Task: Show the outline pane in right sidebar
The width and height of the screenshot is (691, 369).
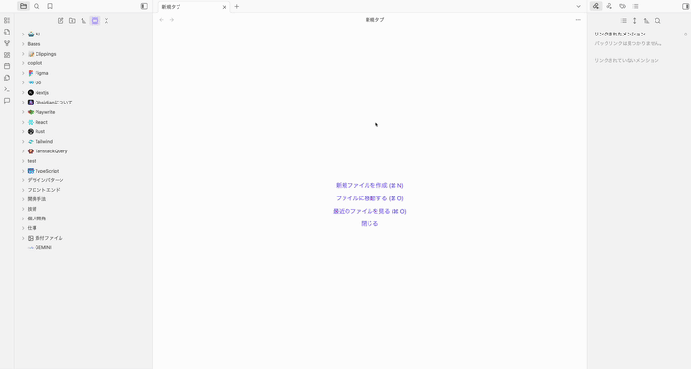Action: click(x=635, y=6)
